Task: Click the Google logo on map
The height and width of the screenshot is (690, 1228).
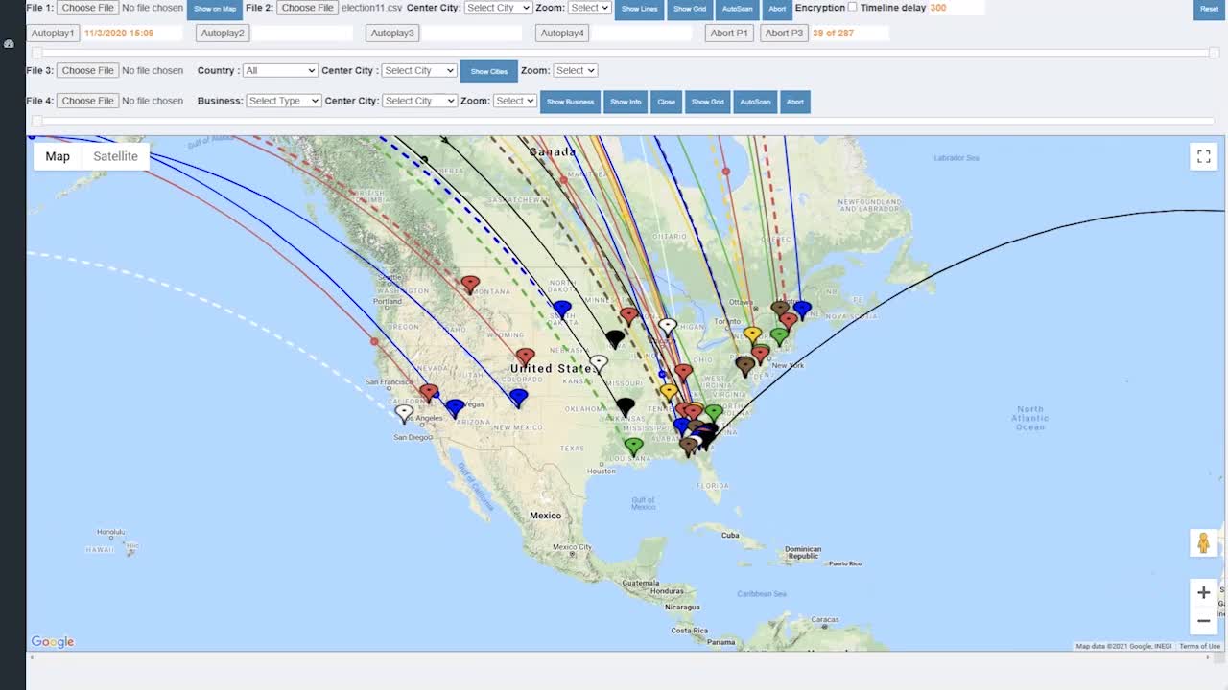Action: [52, 642]
